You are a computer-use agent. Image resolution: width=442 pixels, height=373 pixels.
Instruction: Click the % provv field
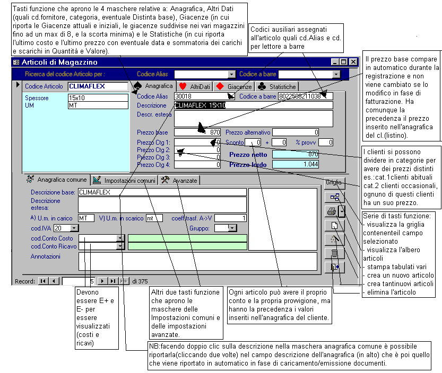tap(326, 143)
